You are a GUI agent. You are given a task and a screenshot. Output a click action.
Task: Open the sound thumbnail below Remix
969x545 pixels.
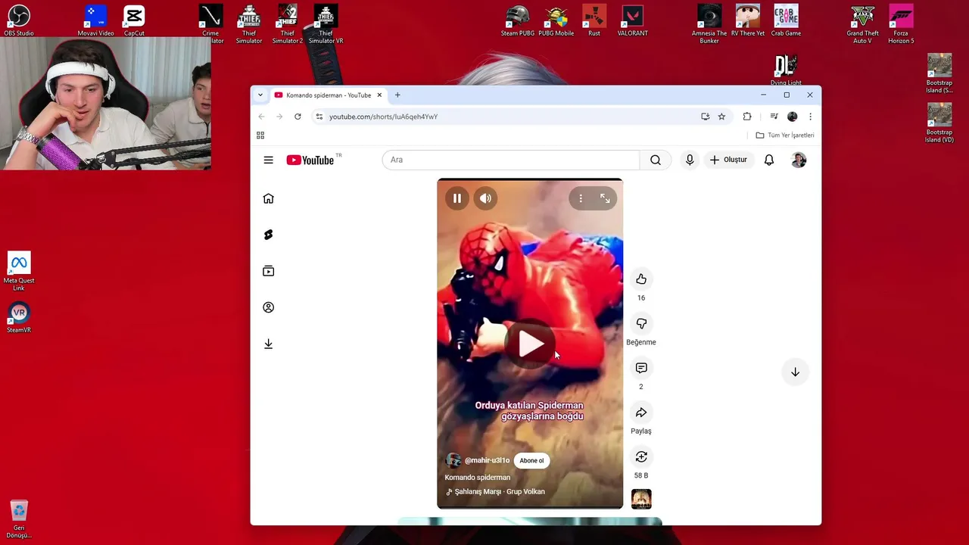point(641,499)
